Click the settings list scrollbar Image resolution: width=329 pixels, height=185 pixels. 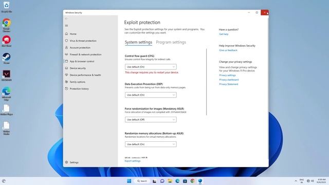click(x=207, y=82)
